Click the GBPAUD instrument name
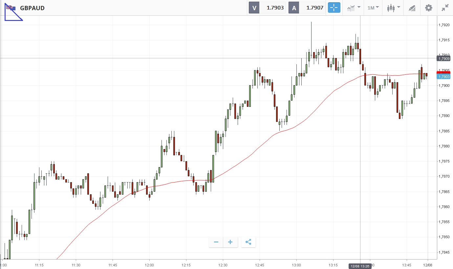This screenshot has height=269, width=453. point(32,8)
